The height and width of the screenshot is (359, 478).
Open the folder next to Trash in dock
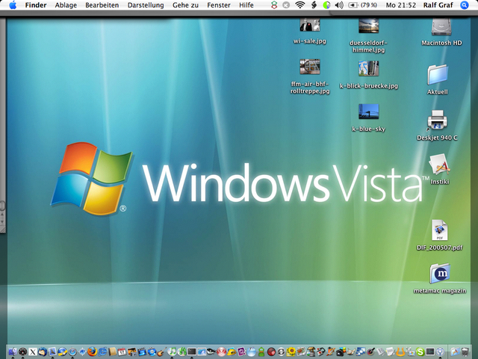[x=455, y=352]
